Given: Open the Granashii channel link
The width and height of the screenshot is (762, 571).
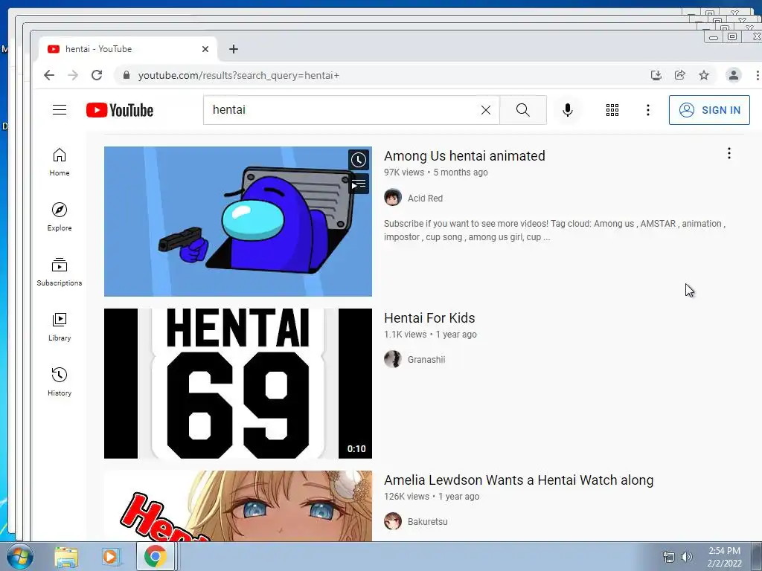Looking at the screenshot, I should [426, 360].
